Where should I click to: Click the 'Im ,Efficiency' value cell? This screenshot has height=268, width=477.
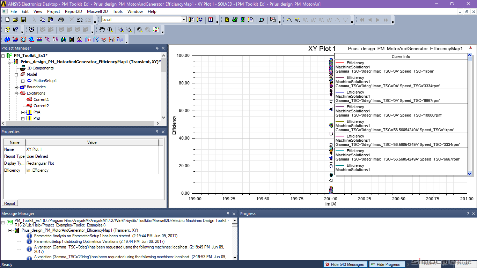pos(92,170)
